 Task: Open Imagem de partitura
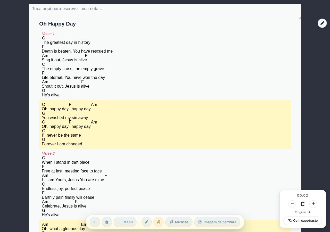click(x=217, y=222)
